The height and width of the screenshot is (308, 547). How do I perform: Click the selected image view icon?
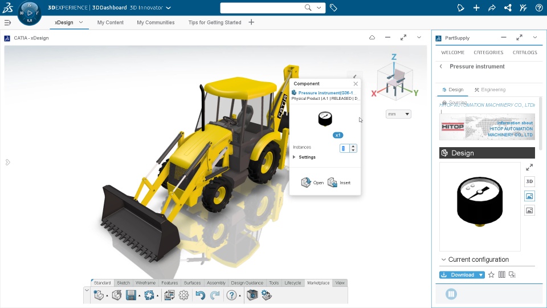click(x=529, y=196)
